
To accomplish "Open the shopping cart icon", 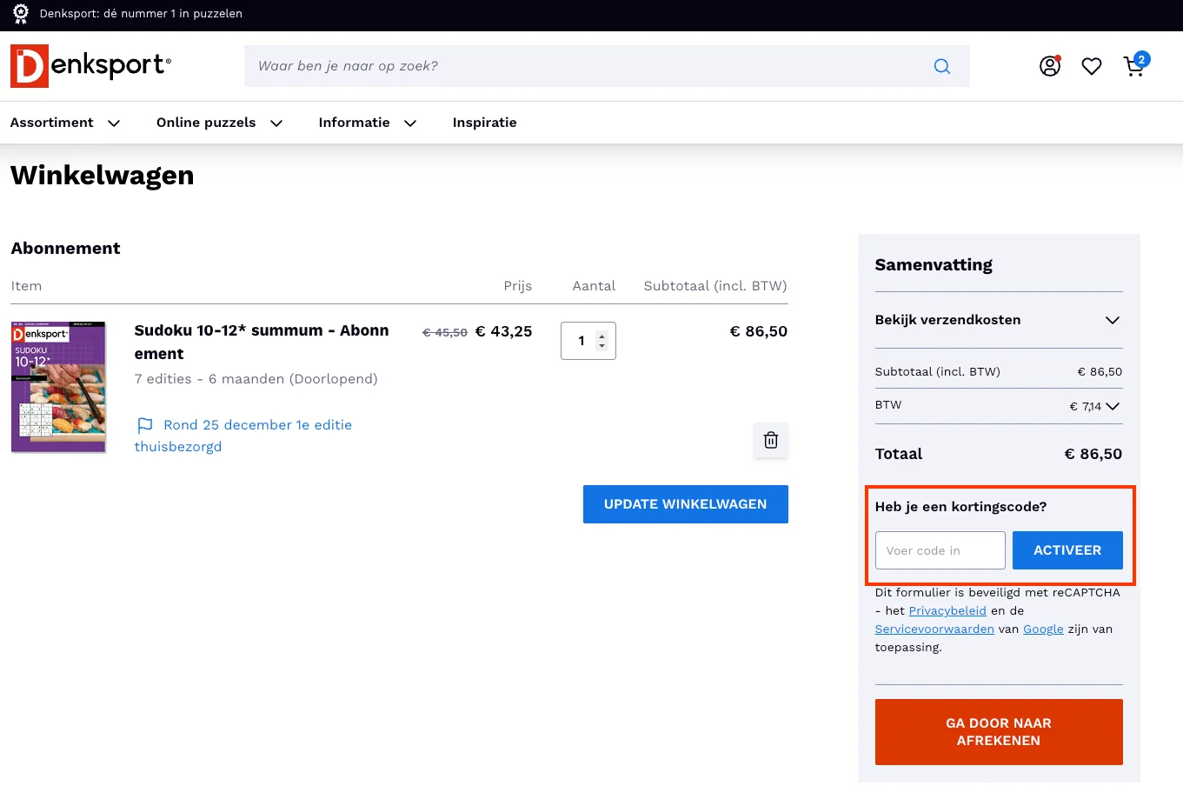I will click(x=1134, y=66).
